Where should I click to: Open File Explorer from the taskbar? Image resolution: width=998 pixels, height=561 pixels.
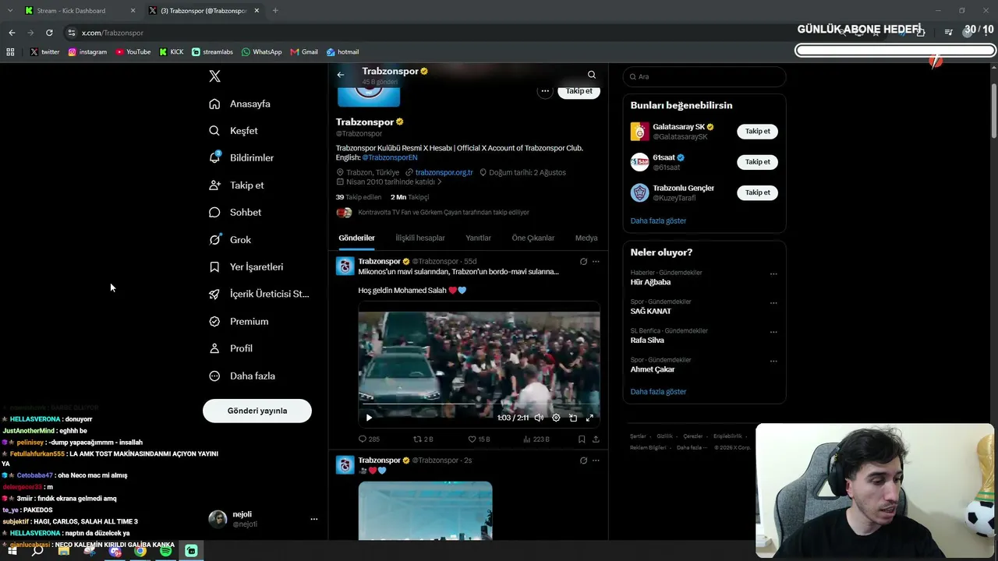pos(64,551)
